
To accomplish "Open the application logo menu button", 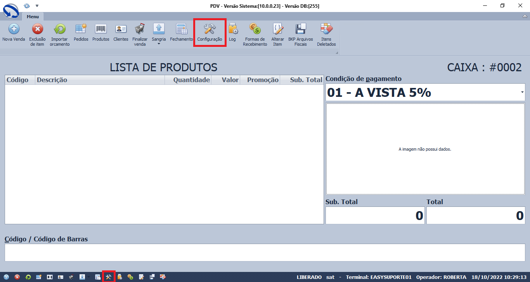I will click(x=10, y=10).
